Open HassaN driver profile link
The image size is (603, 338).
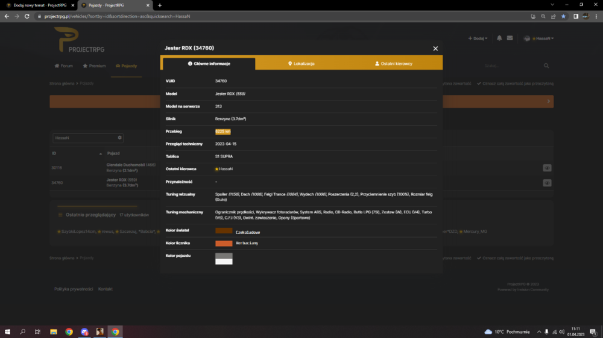pos(224,169)
